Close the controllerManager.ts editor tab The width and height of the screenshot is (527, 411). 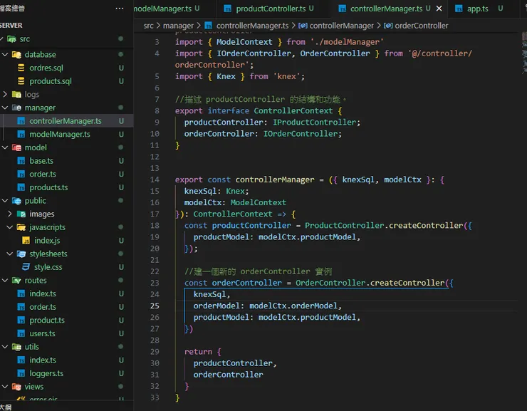pyautogui.click(x=439, y=9)
